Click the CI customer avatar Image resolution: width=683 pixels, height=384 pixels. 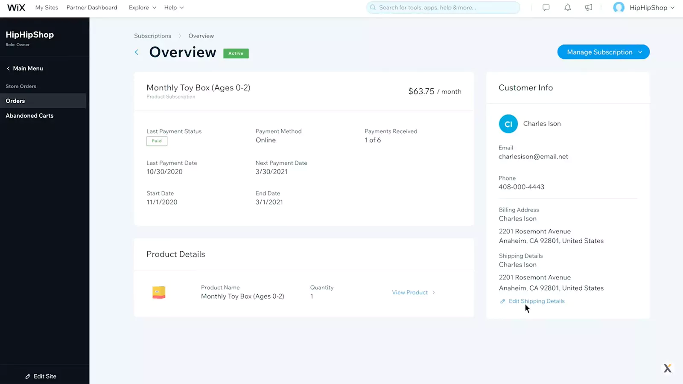pyautogui.click(x=508, y=124)
